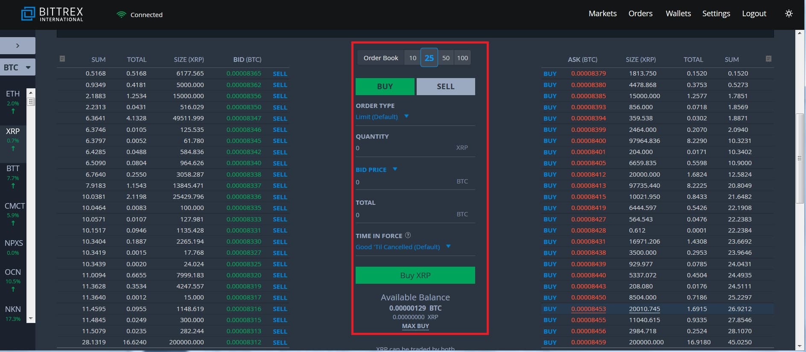Click bid size 49511.999
Screen dimensions: 806x352
click(188, 118)
